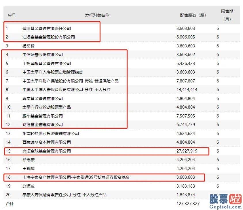The image size is (243, 210).
Task: Click sequence number 20
Action: pyautogui.click(x=8, y=195)
